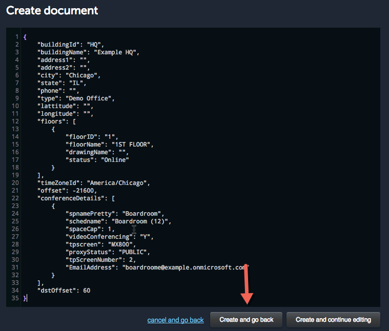
Task: Click the "address1" line in the editor
Action: 64,60
